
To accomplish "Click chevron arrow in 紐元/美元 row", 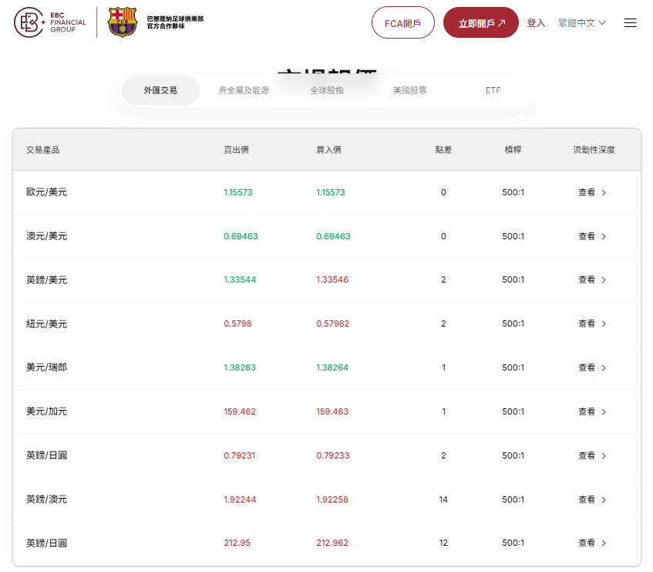I will point(604,324).
